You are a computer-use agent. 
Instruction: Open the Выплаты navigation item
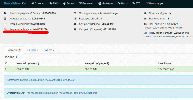click(86, 4)
